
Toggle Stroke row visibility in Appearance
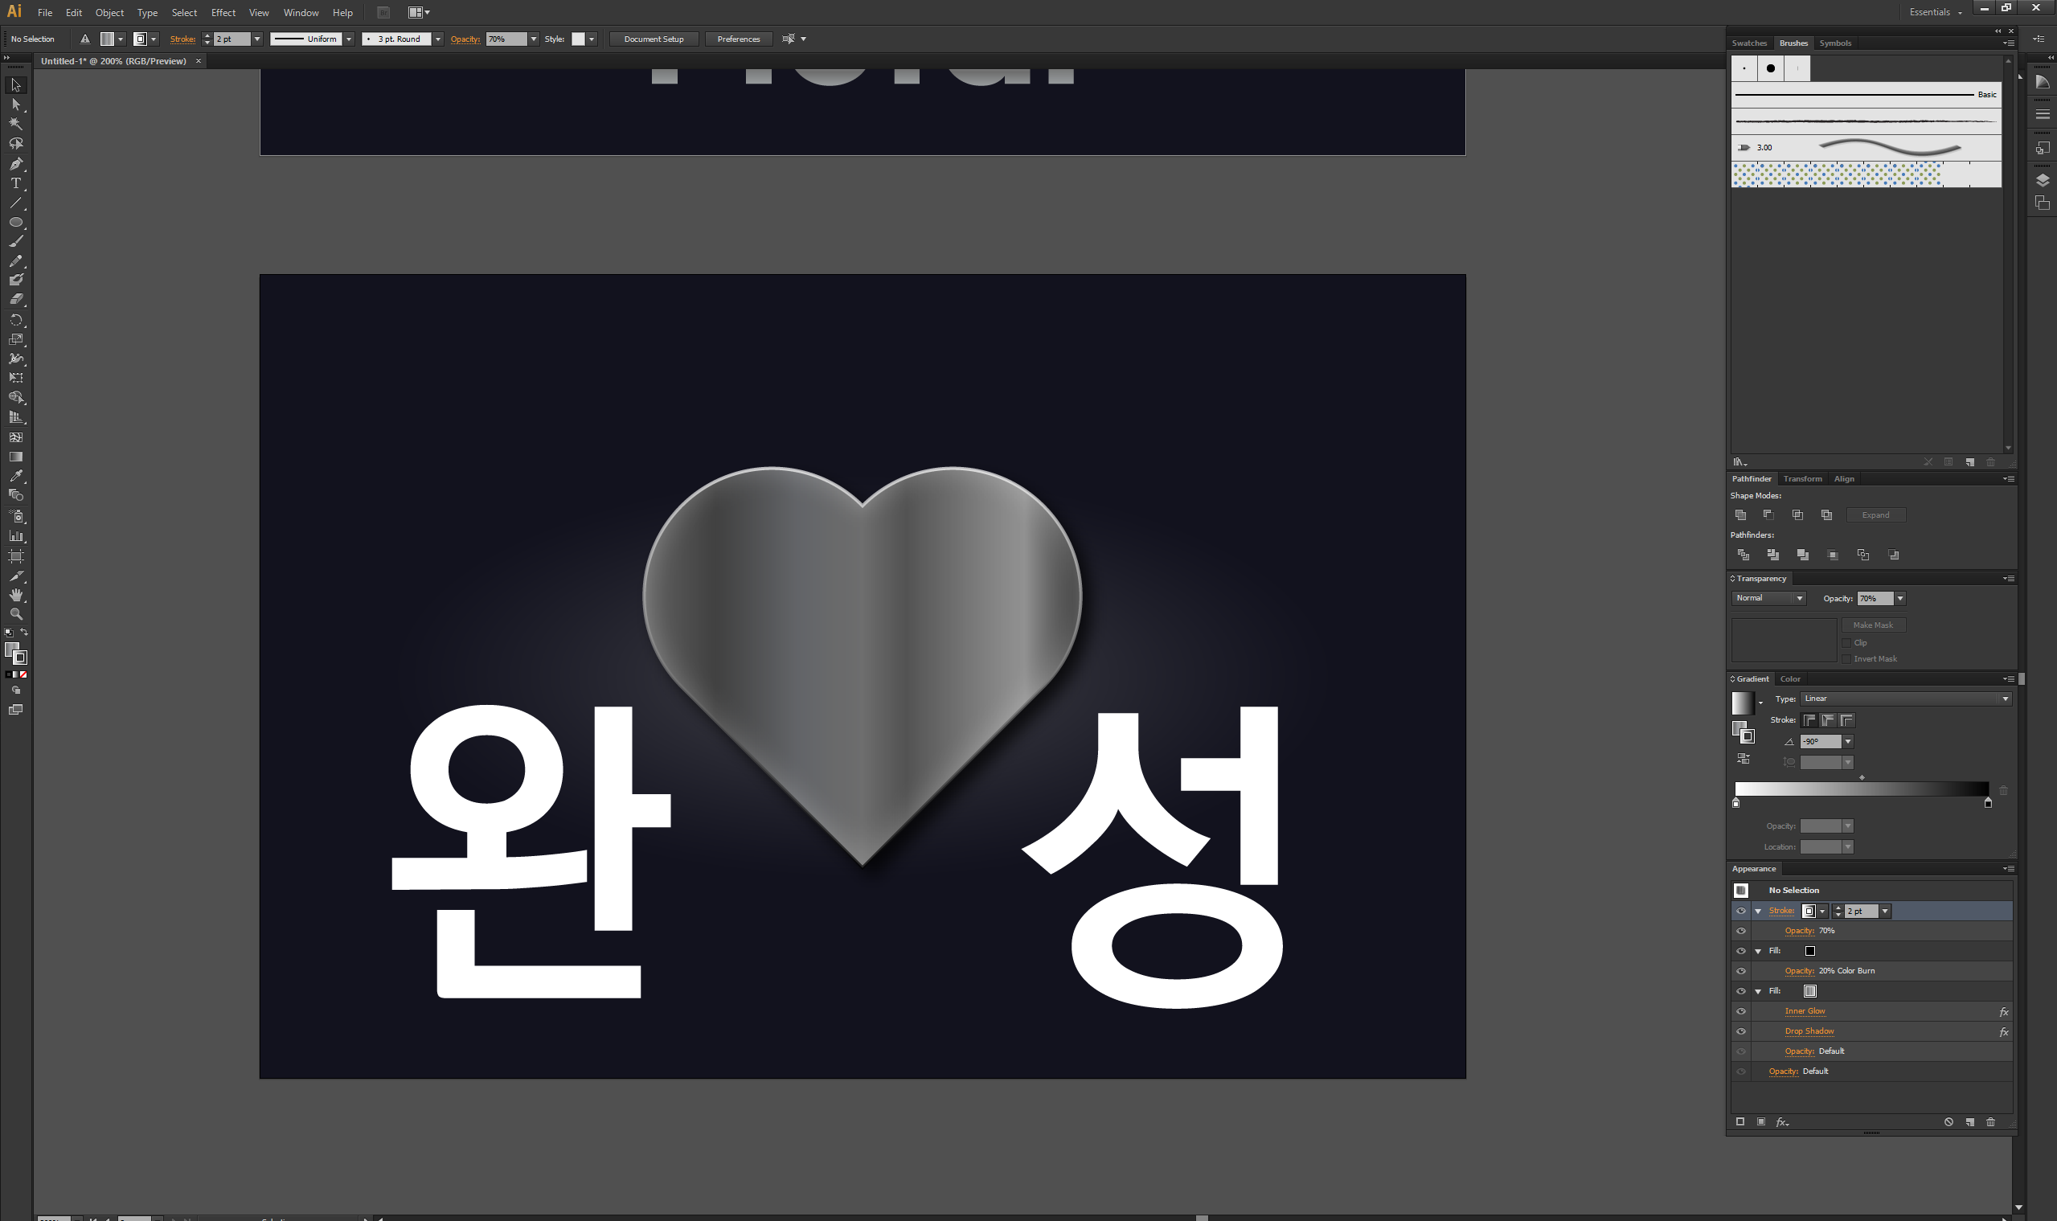click(1741, 911)
